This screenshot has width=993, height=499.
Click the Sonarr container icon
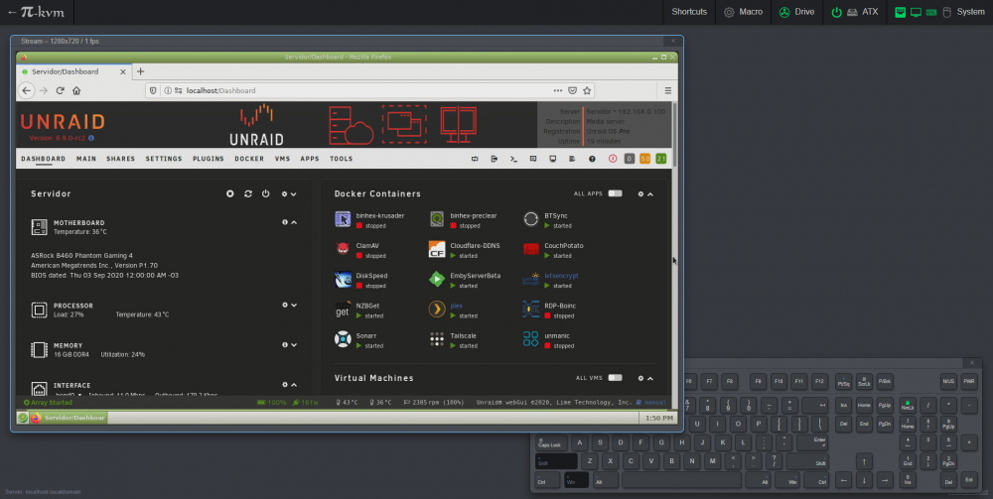pos(343,339)
